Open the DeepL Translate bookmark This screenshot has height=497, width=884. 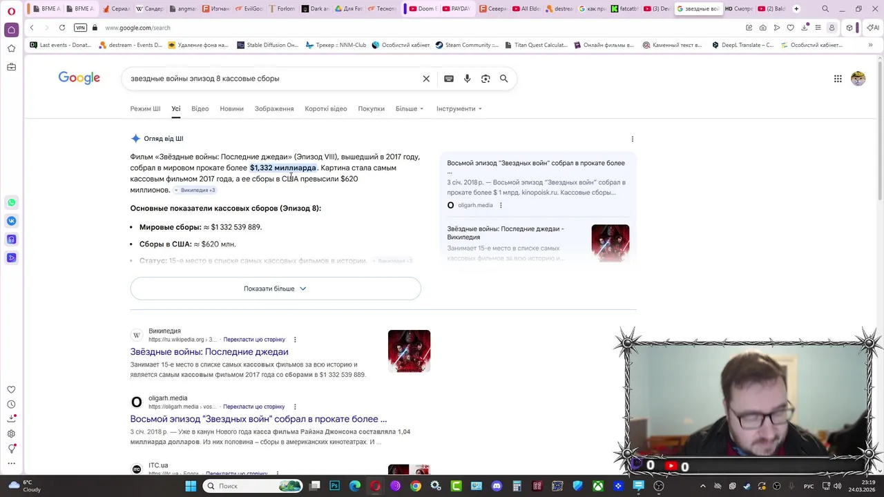pos(742,45)
